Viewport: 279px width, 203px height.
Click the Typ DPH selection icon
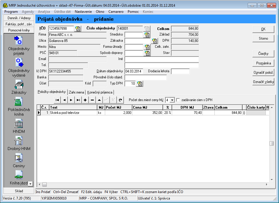(140, 84)
